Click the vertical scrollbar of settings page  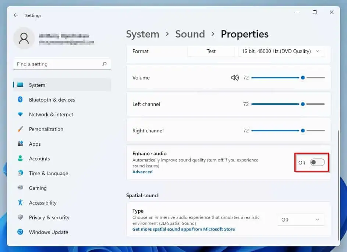[x=339, y=185]
